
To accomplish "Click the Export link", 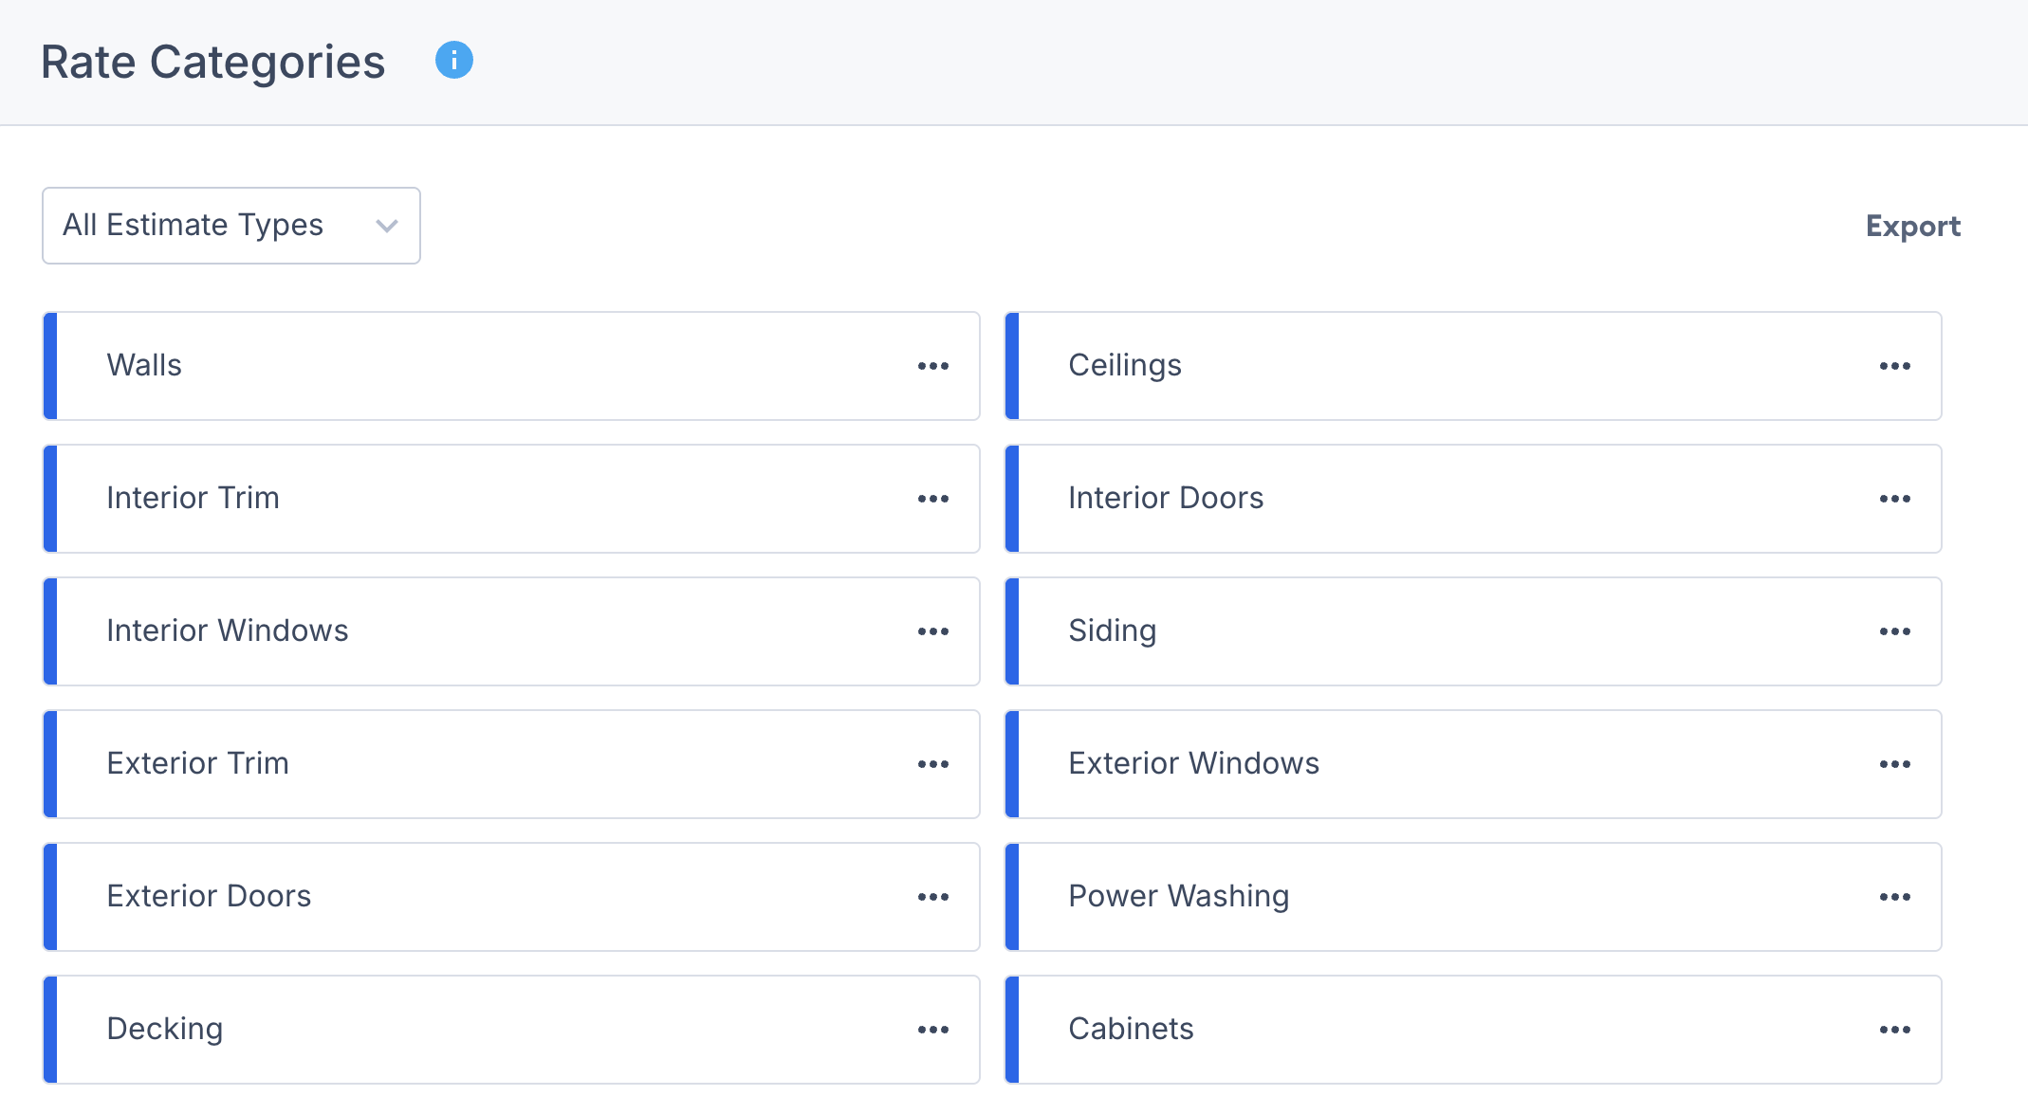I will [1912, 226].
